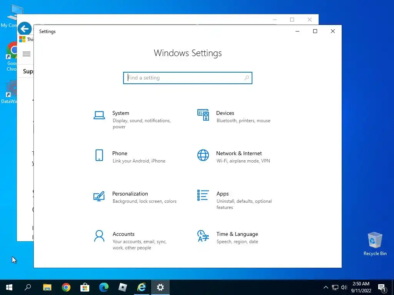Select the Personalization title

[x=130, y=194]
